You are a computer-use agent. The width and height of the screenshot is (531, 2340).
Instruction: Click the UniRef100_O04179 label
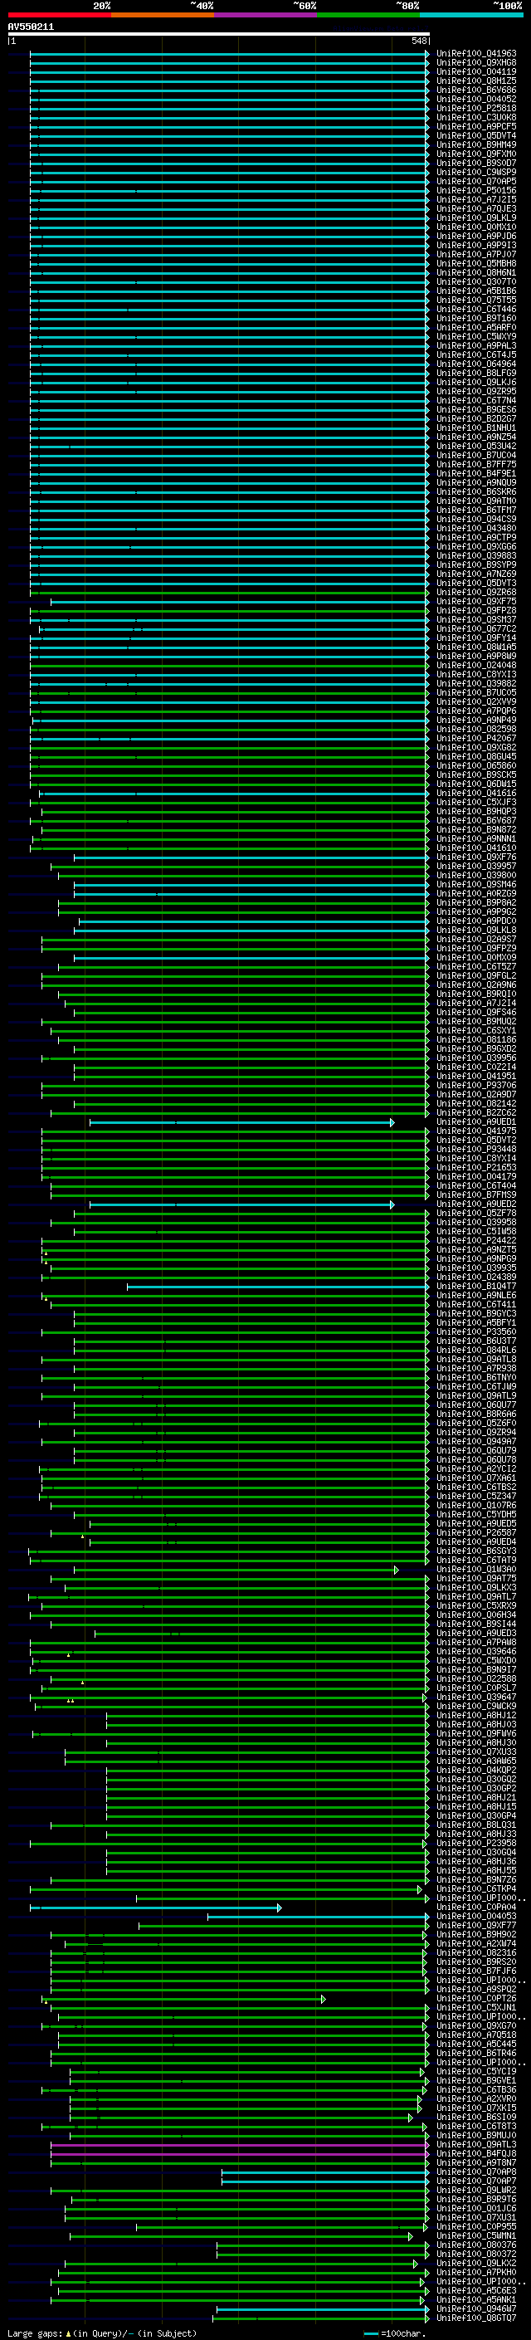pyautogui.click(x=476, y=1176)
